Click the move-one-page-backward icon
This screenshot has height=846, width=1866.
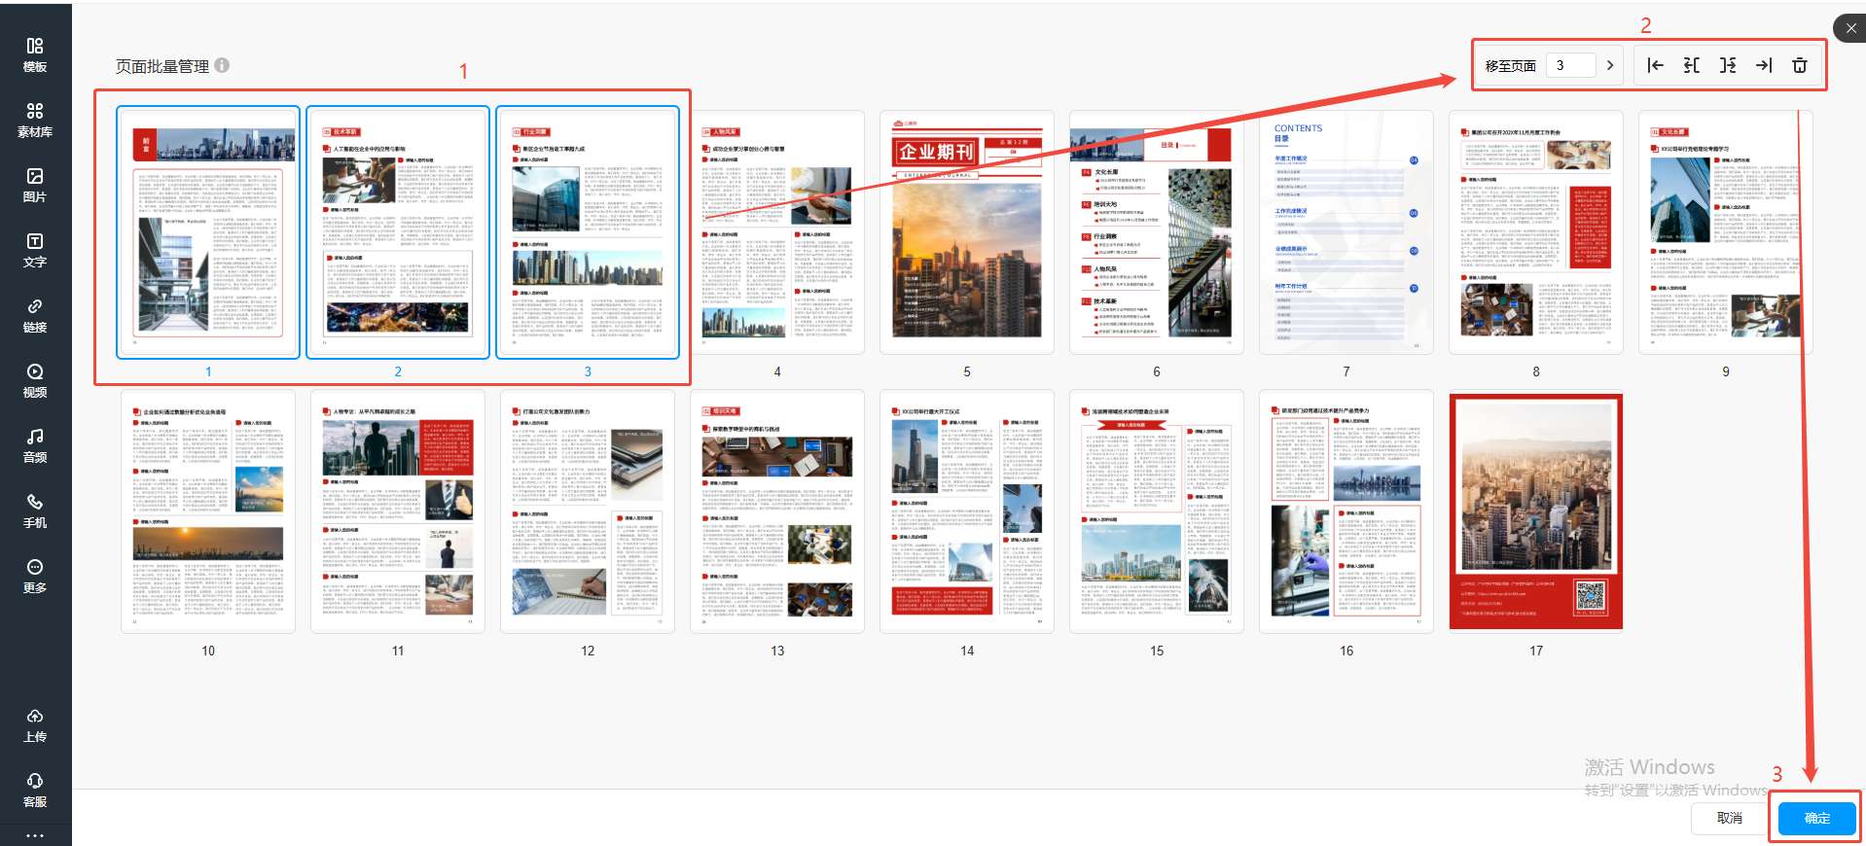click(1692, 65)
